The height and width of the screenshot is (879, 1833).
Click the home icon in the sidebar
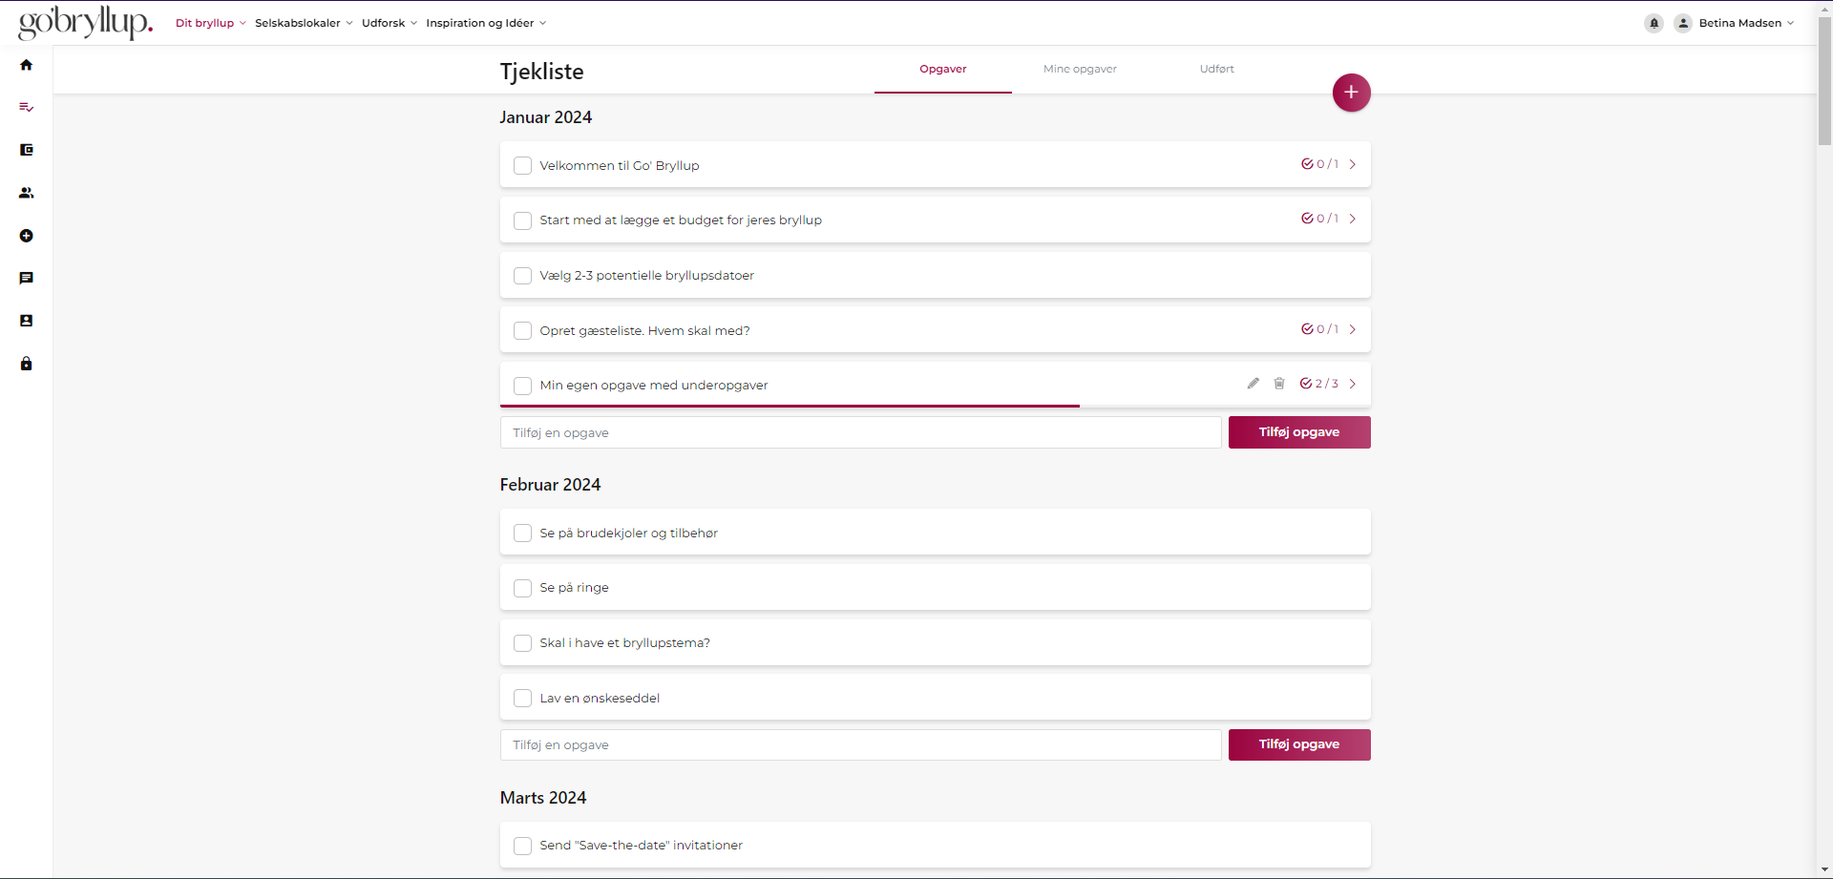(27, 65)
